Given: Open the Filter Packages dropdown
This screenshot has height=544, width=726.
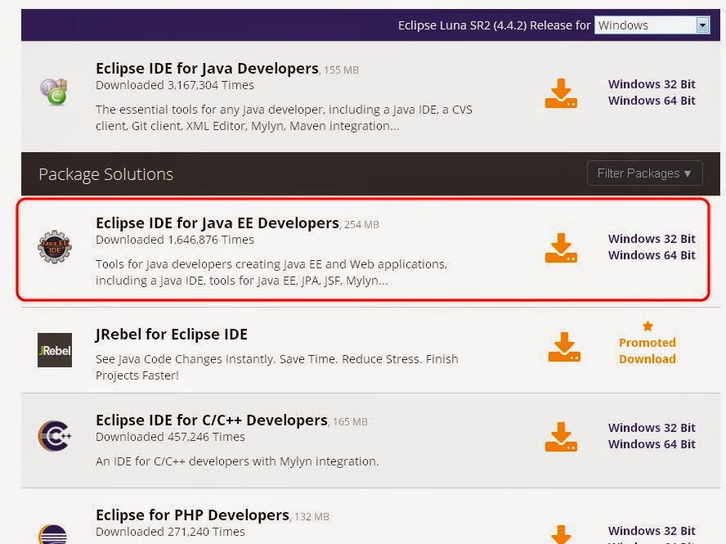Looking at the screenshot, I should [644, 173].
